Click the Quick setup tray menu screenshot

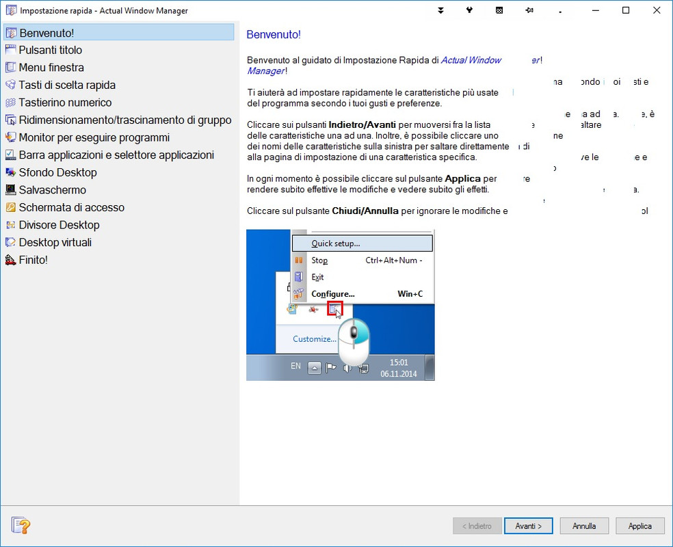(341, 305)
